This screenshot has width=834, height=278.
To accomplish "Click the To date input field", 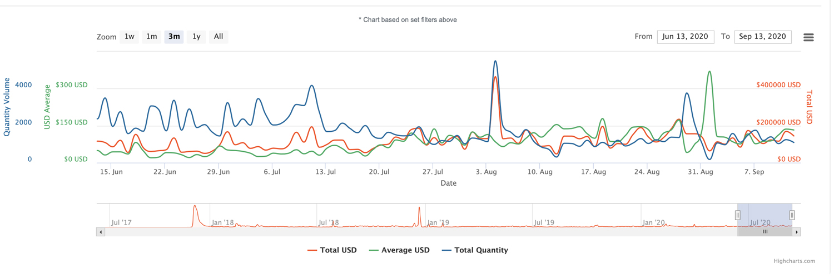I will pyautogui.click(x=762, y=37).
